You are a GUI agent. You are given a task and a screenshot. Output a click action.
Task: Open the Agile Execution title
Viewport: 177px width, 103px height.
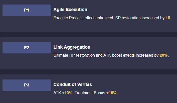click(x=70, y=10)
